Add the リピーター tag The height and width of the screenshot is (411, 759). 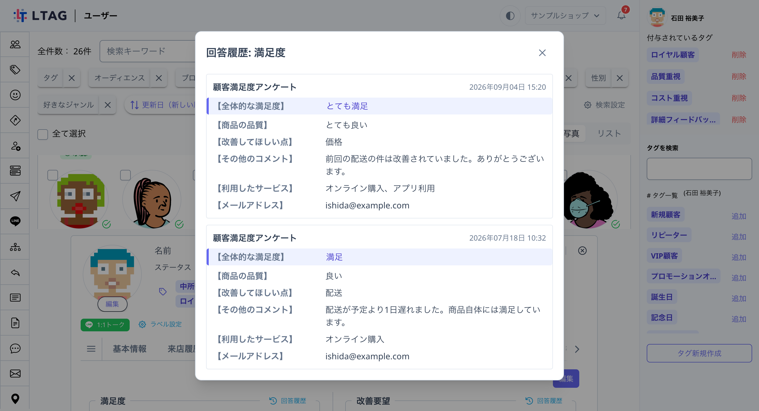(739, 237)
